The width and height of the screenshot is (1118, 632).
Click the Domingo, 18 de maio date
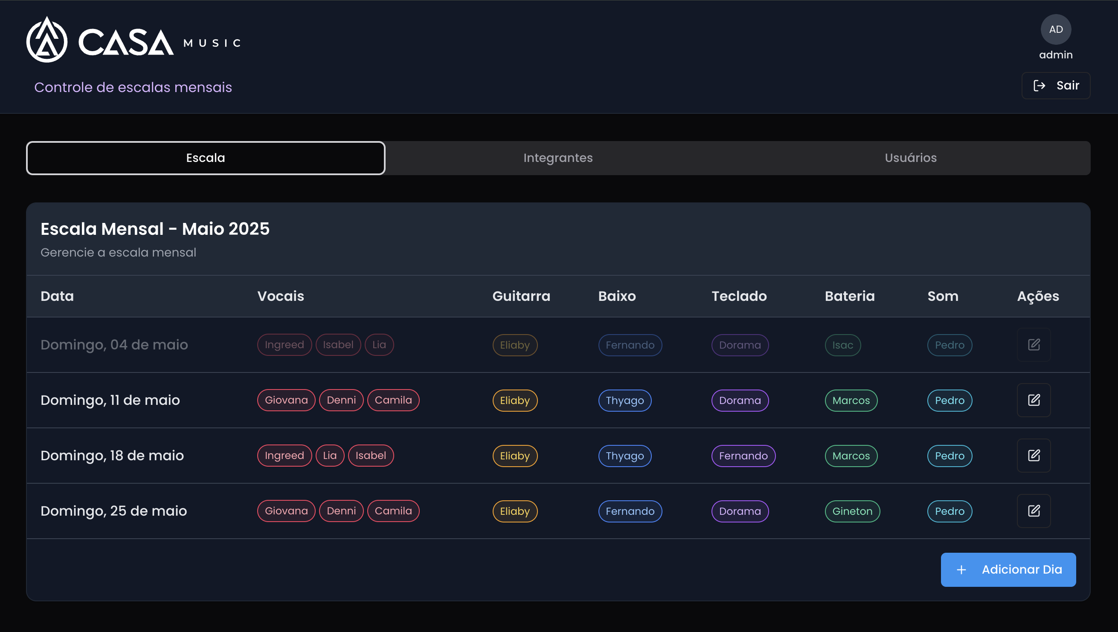[112, 455]
